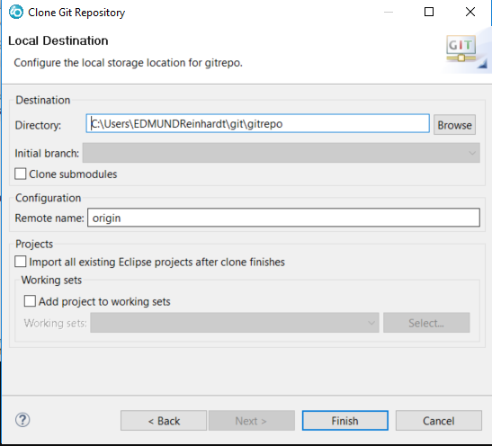Screen dimensions: 492x446
Task: Click the help question mark icon
Action: [x=22, y=420]
